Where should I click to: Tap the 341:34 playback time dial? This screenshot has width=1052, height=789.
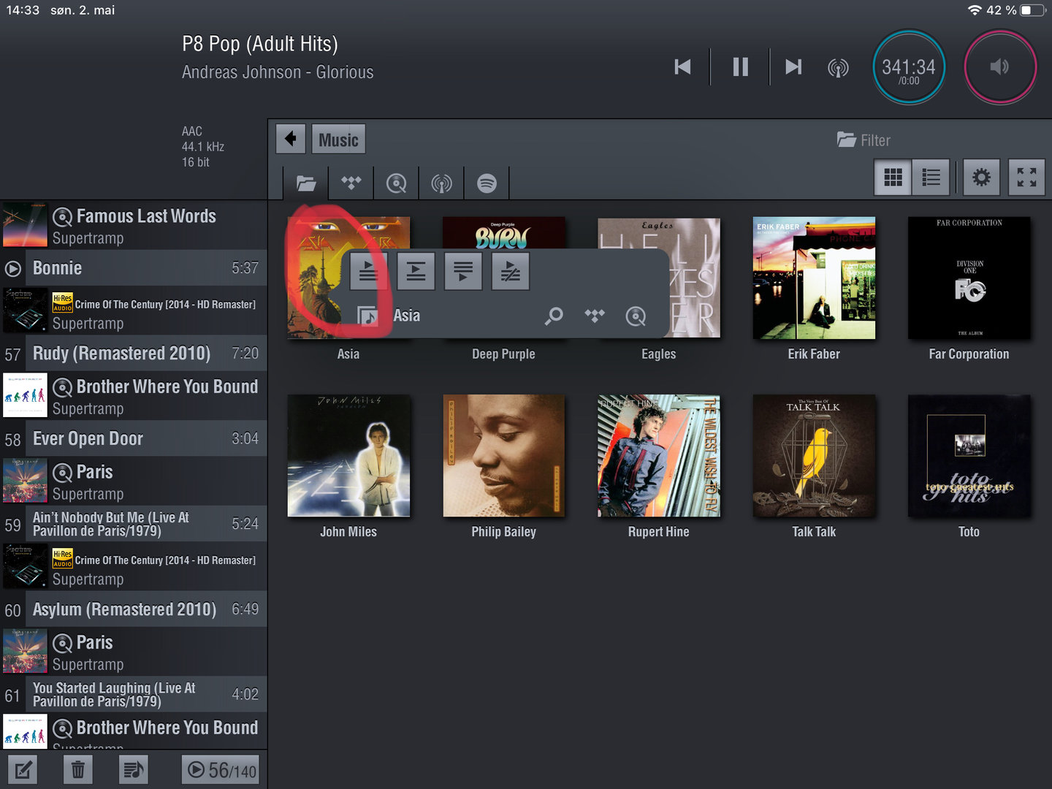pos(909,67)
